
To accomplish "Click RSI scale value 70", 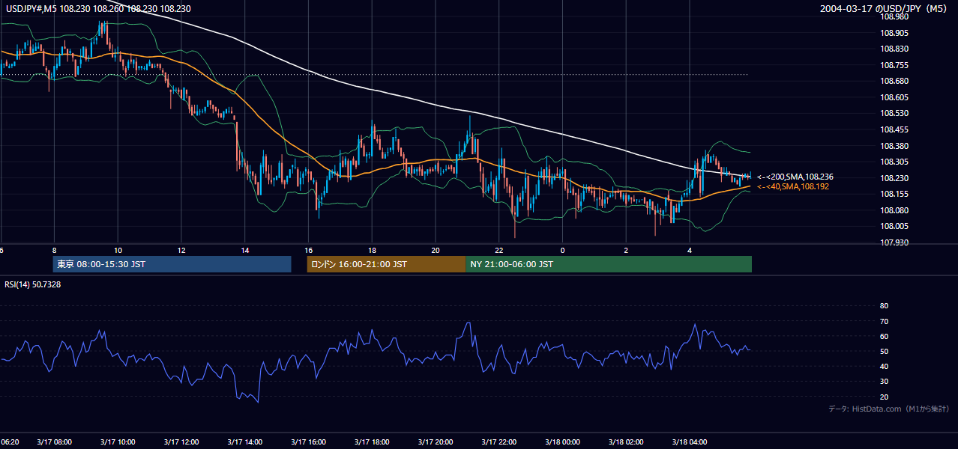I will coord(884,321).
